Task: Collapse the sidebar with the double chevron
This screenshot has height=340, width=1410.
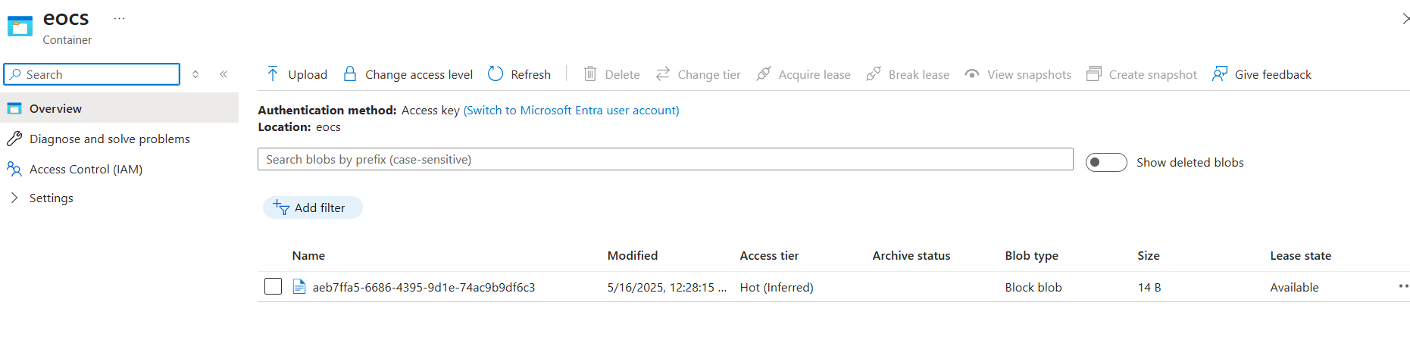Action: click(224, 74)
